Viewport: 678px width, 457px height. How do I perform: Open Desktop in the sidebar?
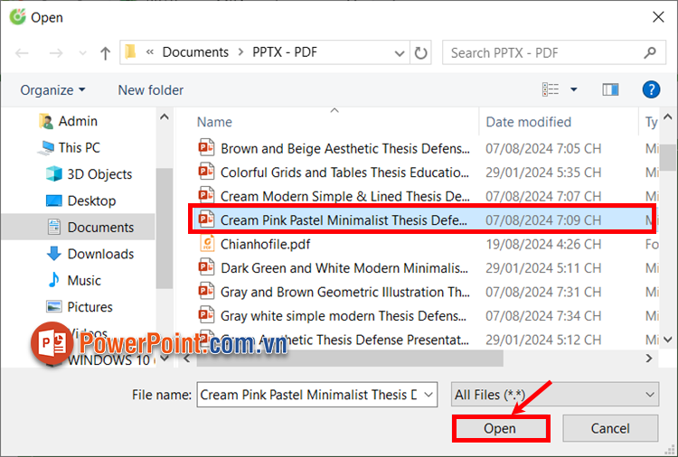(91, 201)
